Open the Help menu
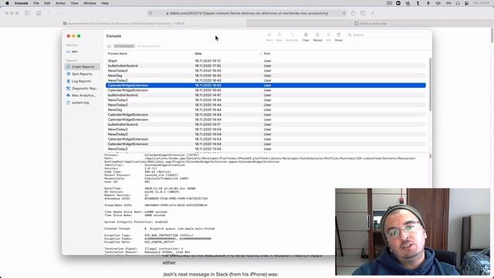The image size is (494, 278). [x=105, y=3]
